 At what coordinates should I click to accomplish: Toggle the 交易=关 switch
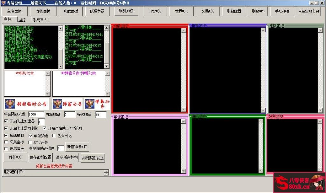(x=208, y=11)
